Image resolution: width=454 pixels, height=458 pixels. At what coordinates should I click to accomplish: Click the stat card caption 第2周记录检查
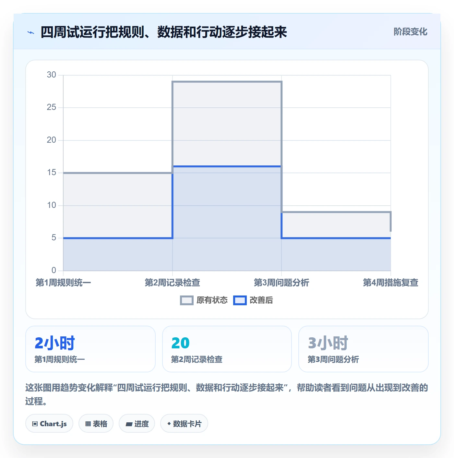pyautogui.click(x=197, y=359)
